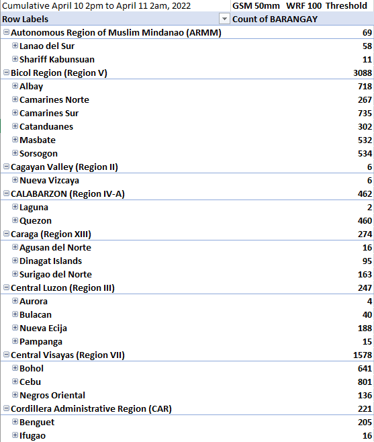Select the Count of BARANGAY header cell
The image size is (374, 442).
click(x=302, y=19)
